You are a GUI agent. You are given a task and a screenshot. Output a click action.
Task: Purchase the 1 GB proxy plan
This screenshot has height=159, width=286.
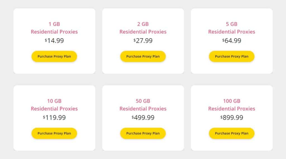54,56
